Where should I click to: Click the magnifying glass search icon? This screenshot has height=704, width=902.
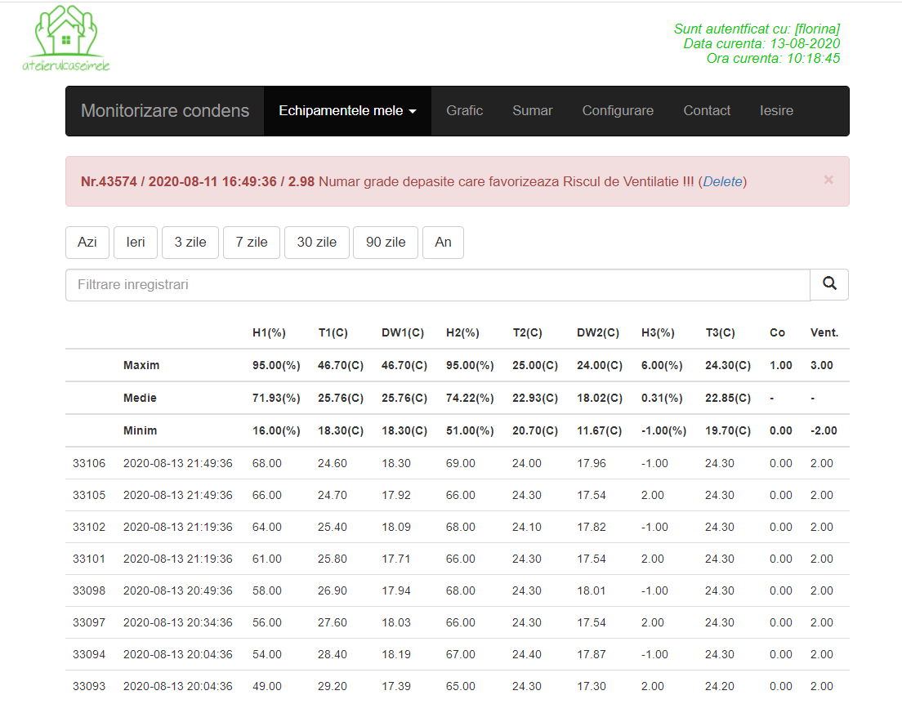point(829,284)
